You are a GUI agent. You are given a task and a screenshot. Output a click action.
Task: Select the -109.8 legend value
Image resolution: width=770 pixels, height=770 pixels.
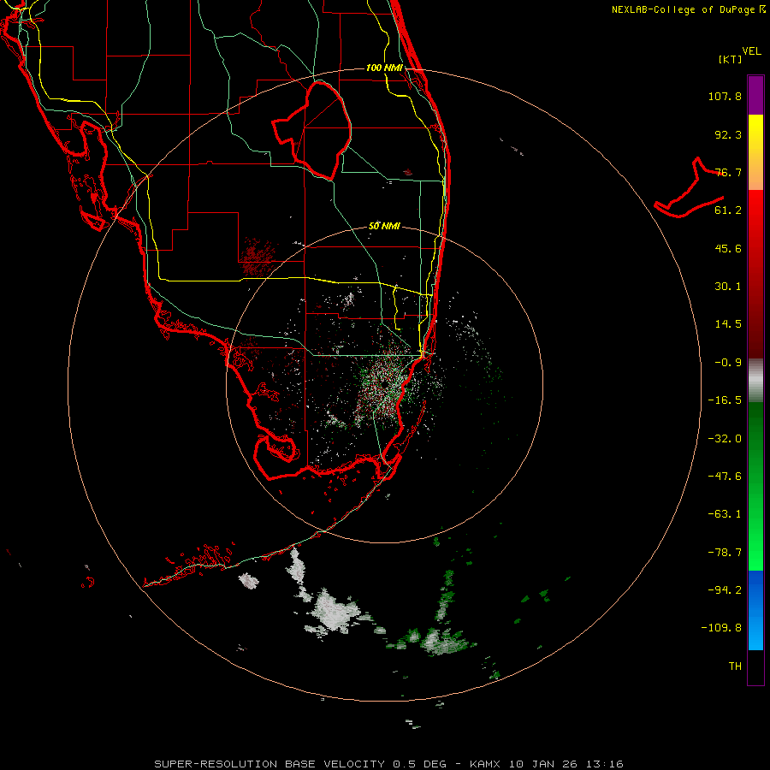[721, 628]
